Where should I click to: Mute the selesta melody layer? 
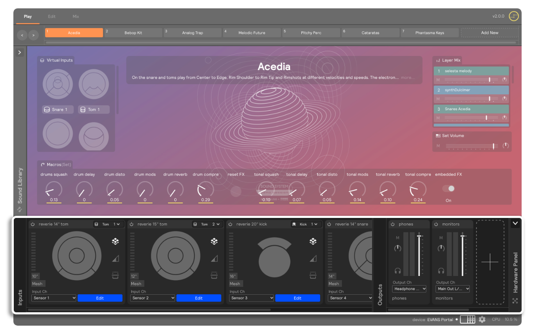pos(438,80)
